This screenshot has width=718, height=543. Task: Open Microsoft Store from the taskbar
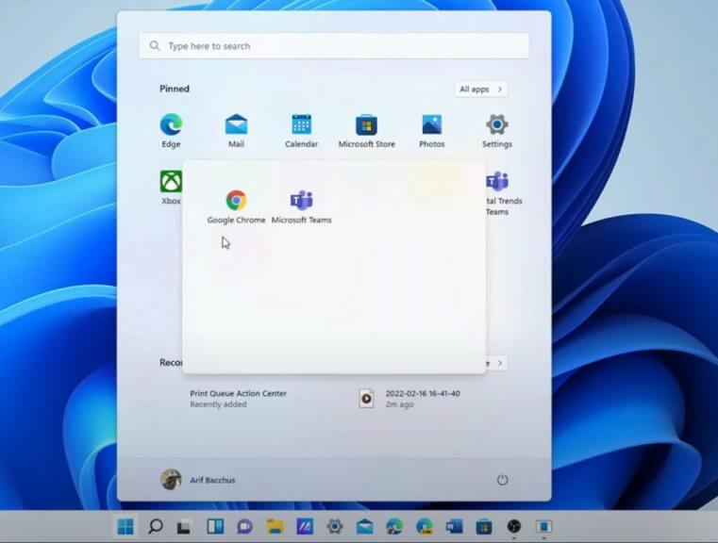tap(484, 527)
